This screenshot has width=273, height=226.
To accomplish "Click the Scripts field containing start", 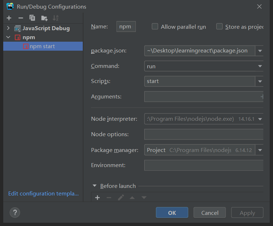I will (x=200, y=82).
